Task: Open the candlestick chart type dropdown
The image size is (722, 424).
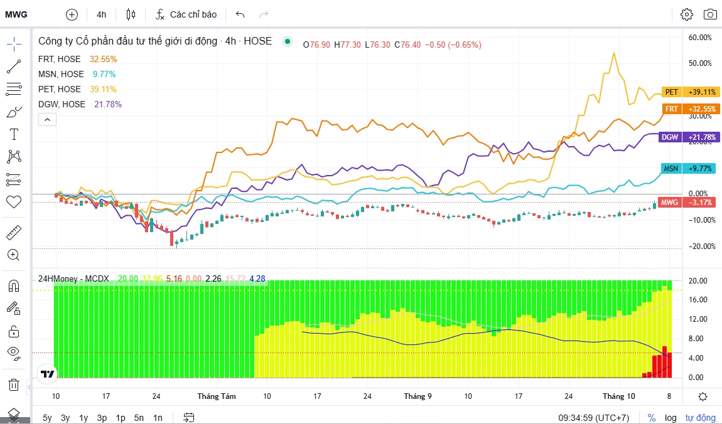Action: tap(131, 14)
